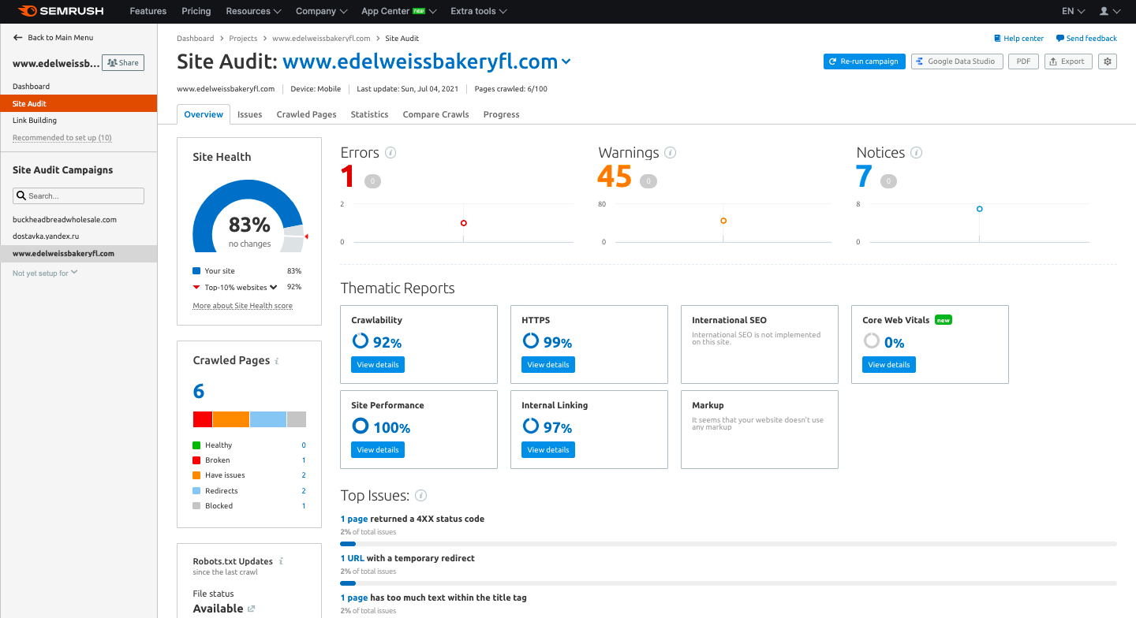Open the user account profile icon
The image size is (1136, 618).
[x=1104, y=11]
